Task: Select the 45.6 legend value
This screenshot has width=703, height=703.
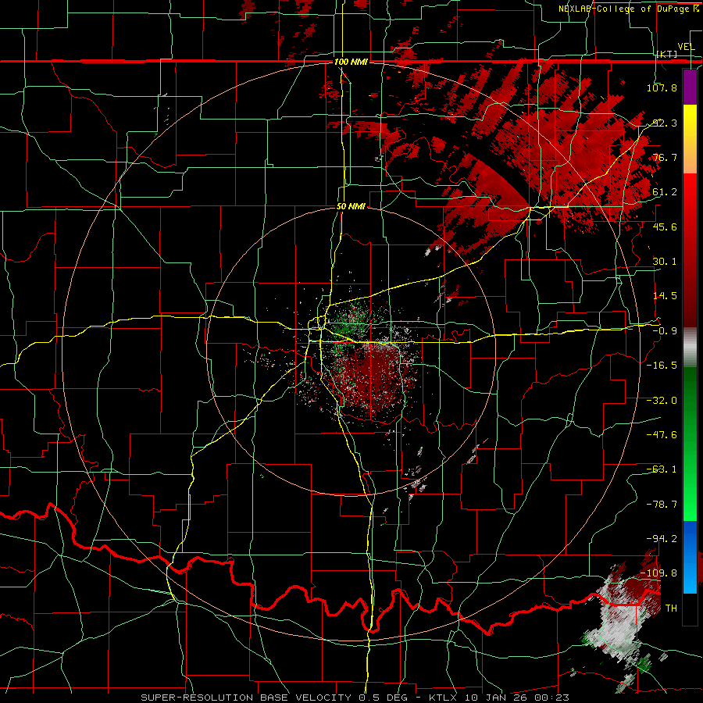Action: [665, 227]
